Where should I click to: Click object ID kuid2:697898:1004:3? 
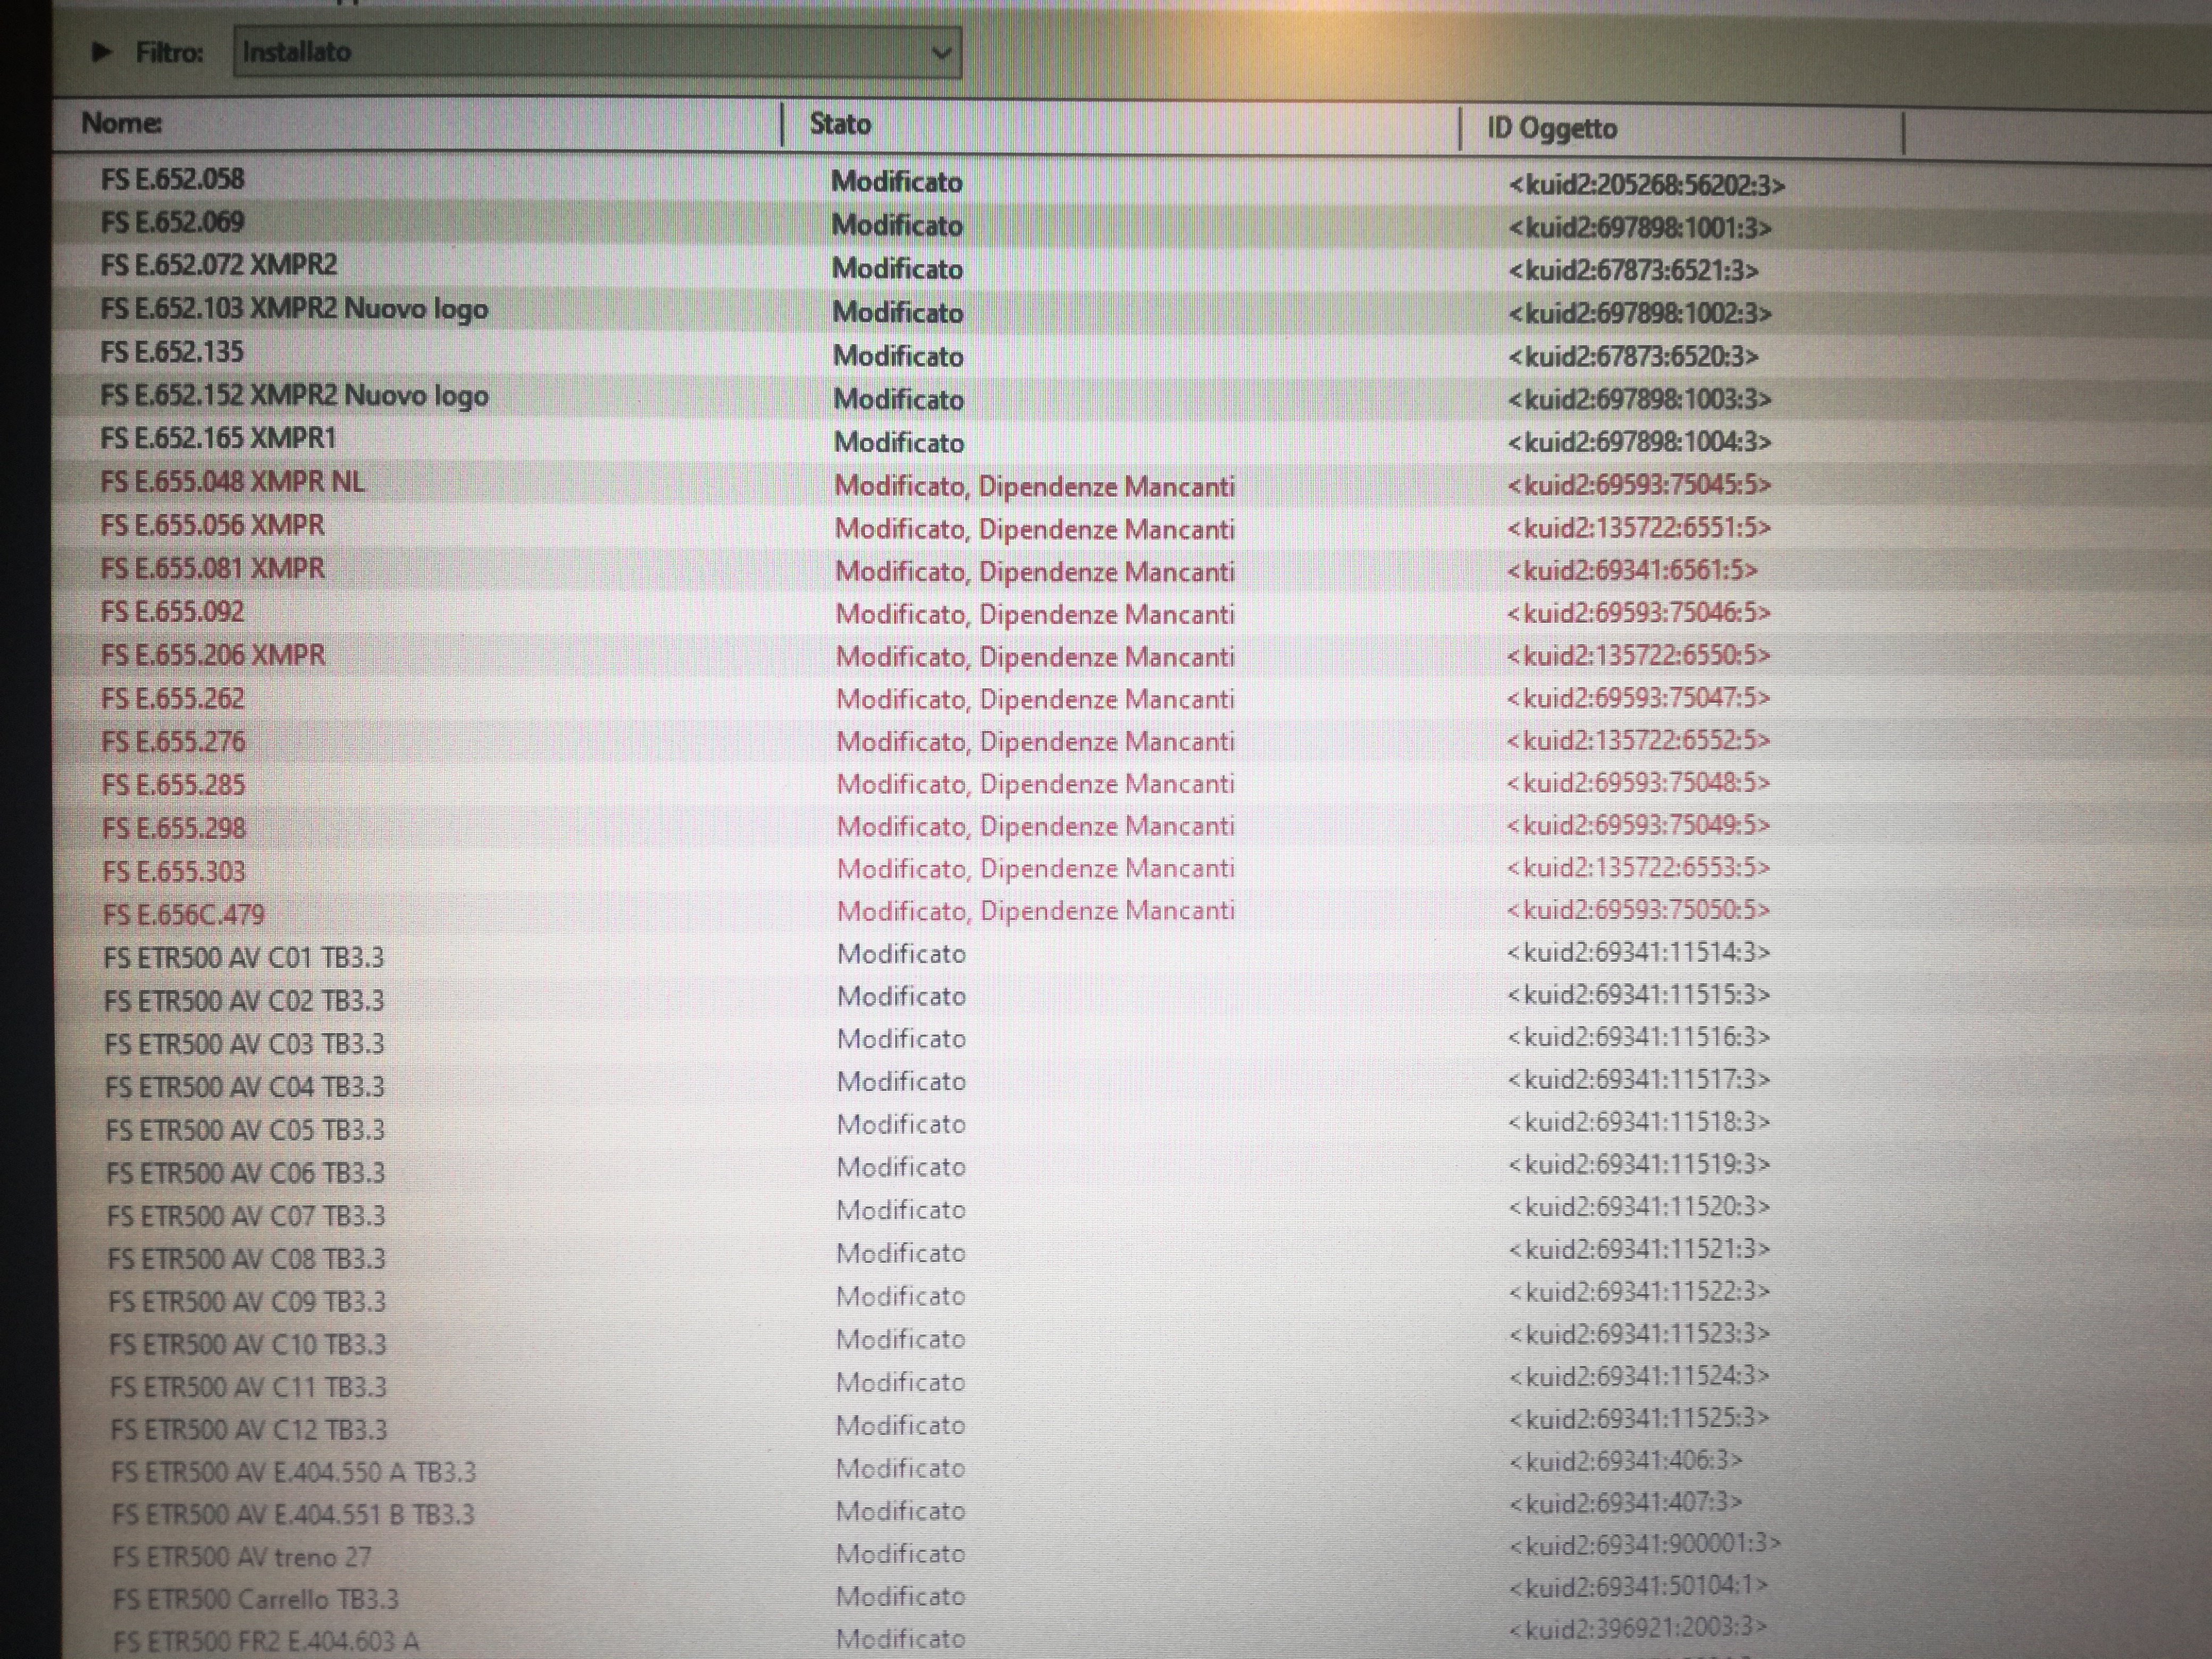point(1640,442)
